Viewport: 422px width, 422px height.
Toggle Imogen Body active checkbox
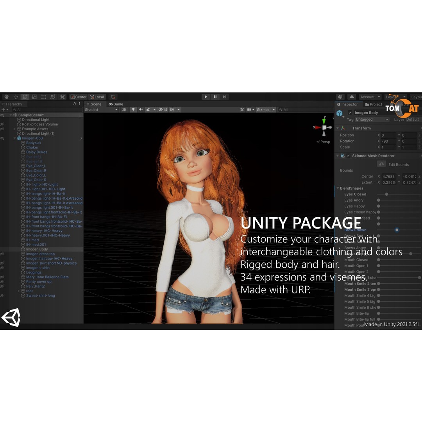(x=350, y=113)
